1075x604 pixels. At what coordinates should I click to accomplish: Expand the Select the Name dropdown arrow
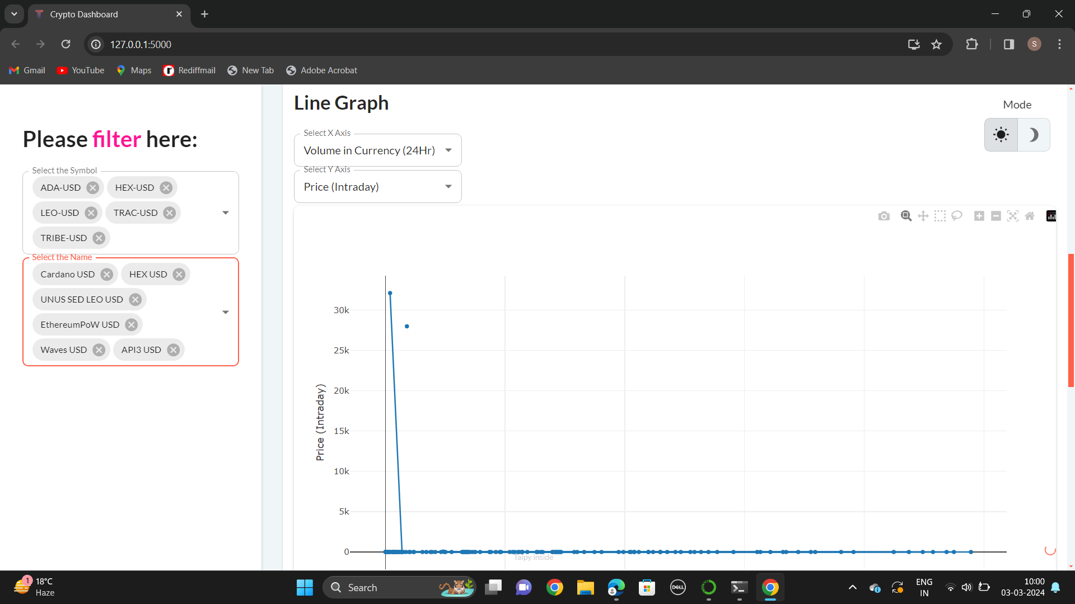(x=226, y=312)
